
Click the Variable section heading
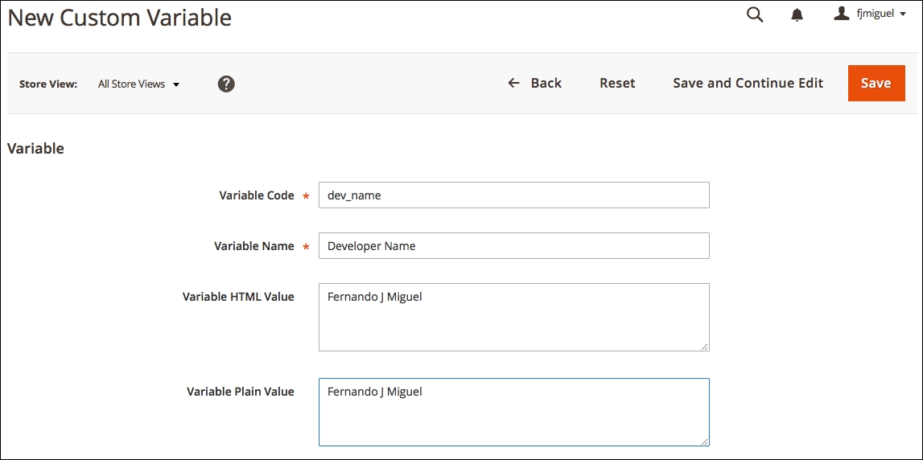pyautogui.click(x=35, y=148)
